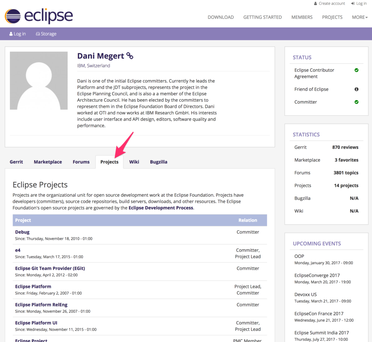The width and height of the screenshot is (372, 342).
Task: Click the STATISTICS panel heading
Action: (x=306, y=135)
